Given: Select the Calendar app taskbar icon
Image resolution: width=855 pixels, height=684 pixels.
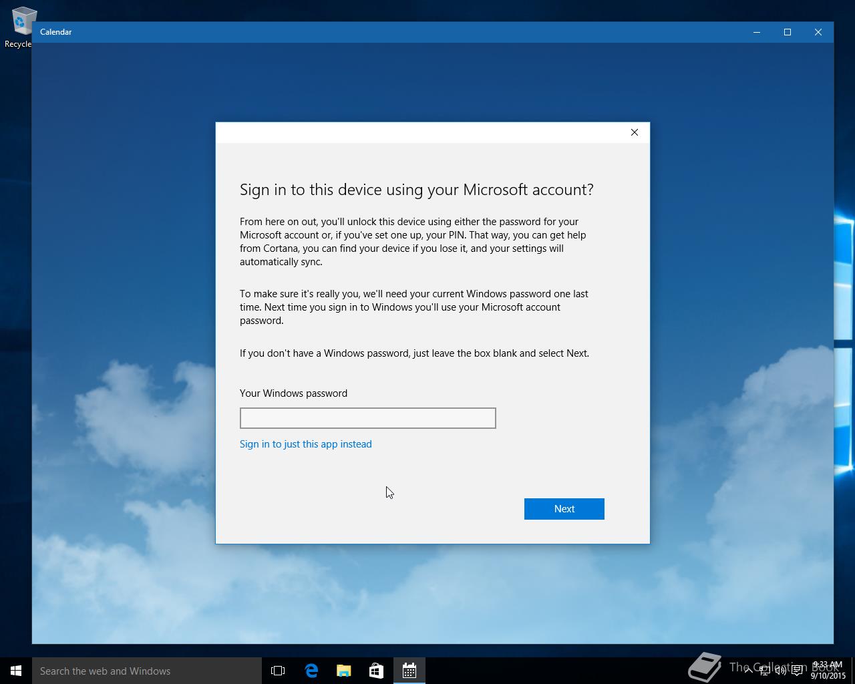Looking at the screenshot, I should coord(409,671).
